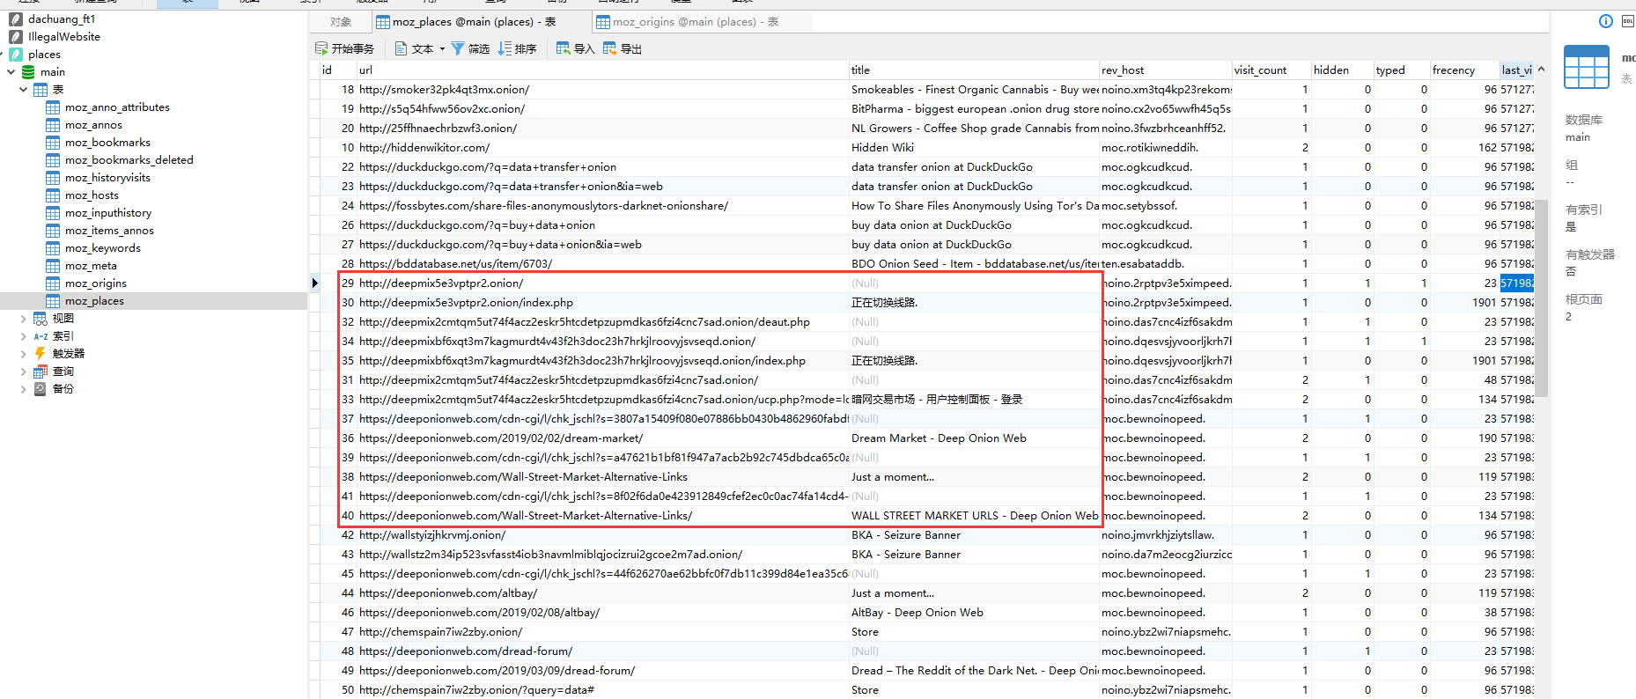The width and height of the screenshot is (1636, 699).
Task: Expand the 视图 node
Action: pos(23,318)
